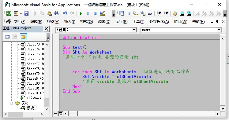
Task: Open the 运行(R) menu
Action: tap(121, 22)
